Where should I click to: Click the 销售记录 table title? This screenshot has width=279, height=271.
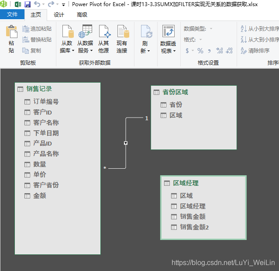coord(39,89)
